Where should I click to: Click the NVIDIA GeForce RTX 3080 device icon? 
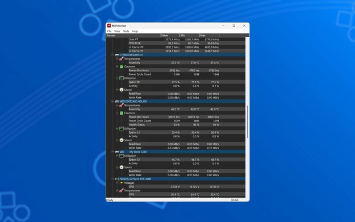[x=117, y=179]
